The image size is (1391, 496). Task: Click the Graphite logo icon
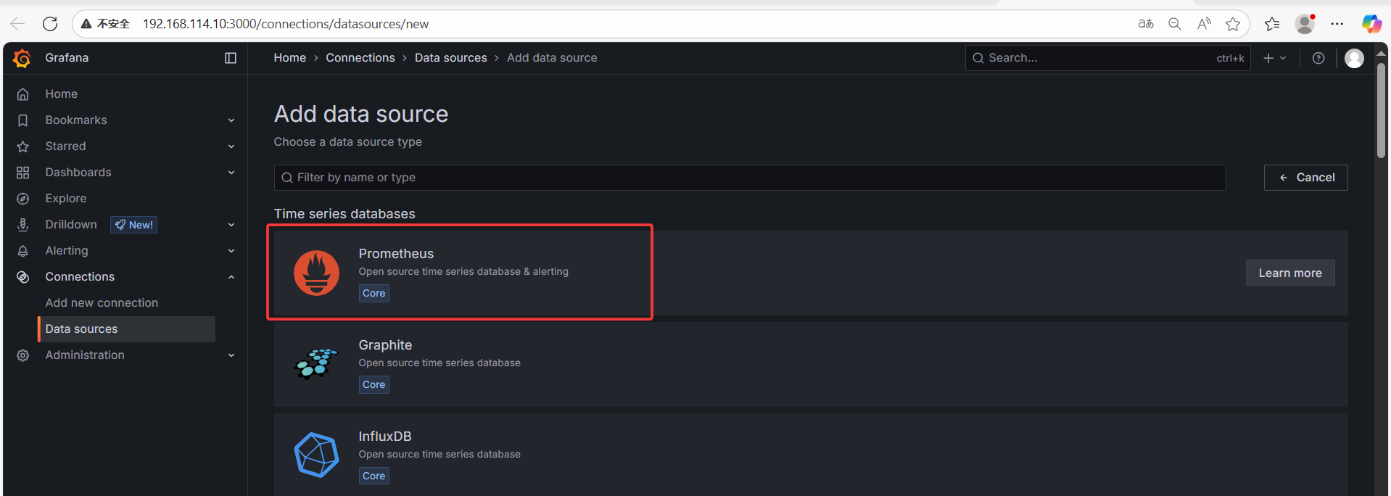click(x=316, y=364)
